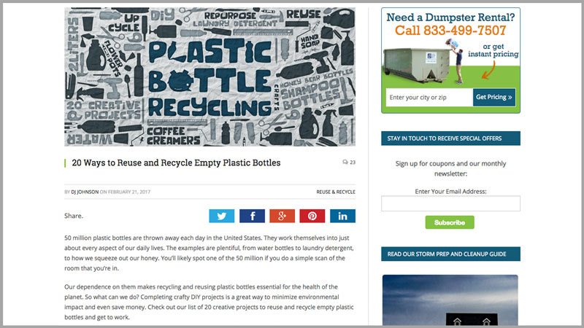Click the Read Our Storm Prep heading
The image size is (584, 328).
tap(447, 254)
